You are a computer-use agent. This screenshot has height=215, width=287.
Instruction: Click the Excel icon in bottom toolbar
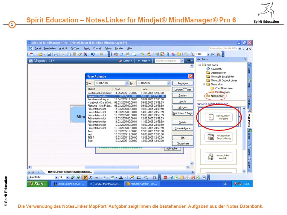pos(176,177)
